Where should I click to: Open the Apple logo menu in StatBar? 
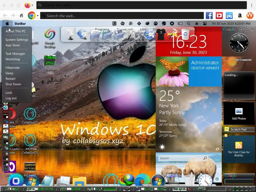click(x=7, y=24)
